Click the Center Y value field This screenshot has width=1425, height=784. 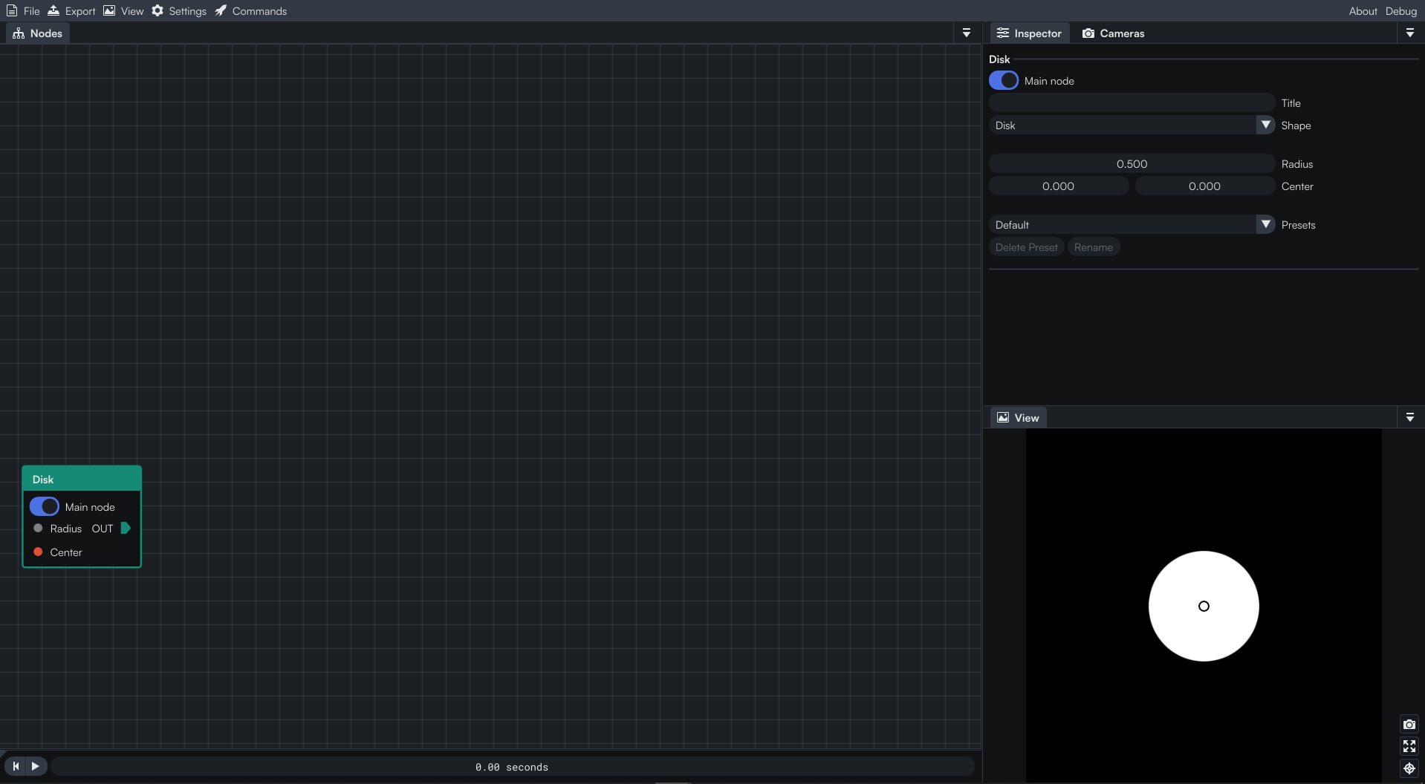[x=1204, y=186]
